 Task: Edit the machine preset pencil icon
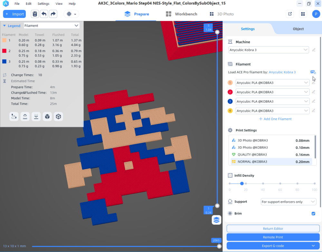[314, 50]
